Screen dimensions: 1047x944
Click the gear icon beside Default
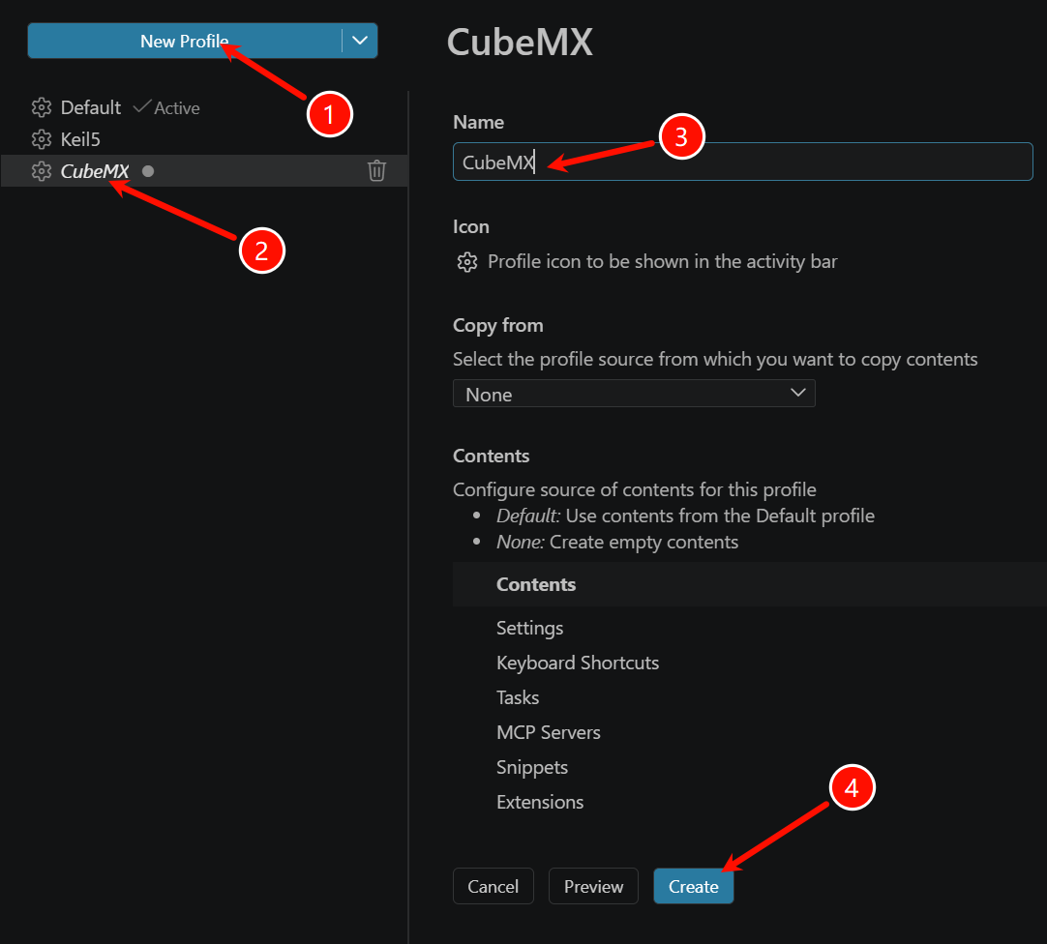coord(42,107)
